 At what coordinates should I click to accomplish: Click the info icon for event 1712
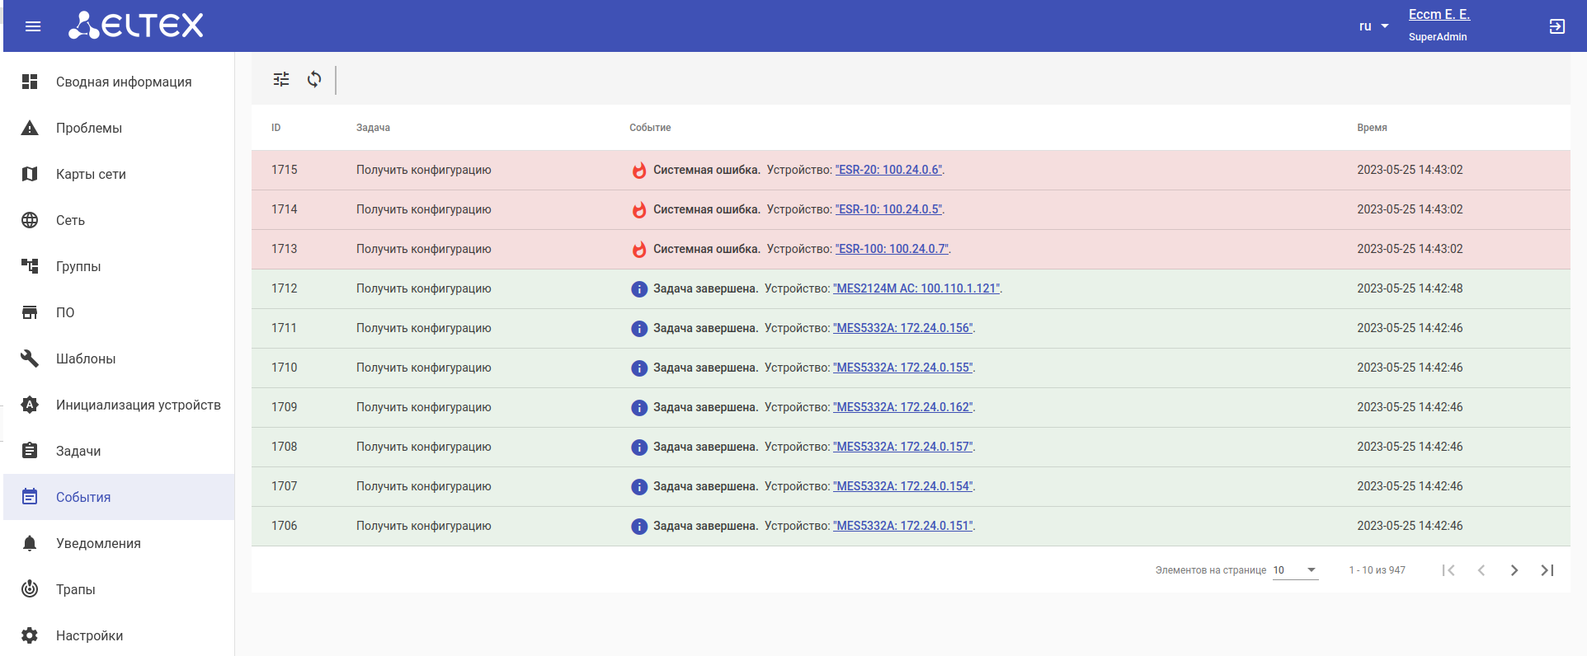[x=639, y=289]
